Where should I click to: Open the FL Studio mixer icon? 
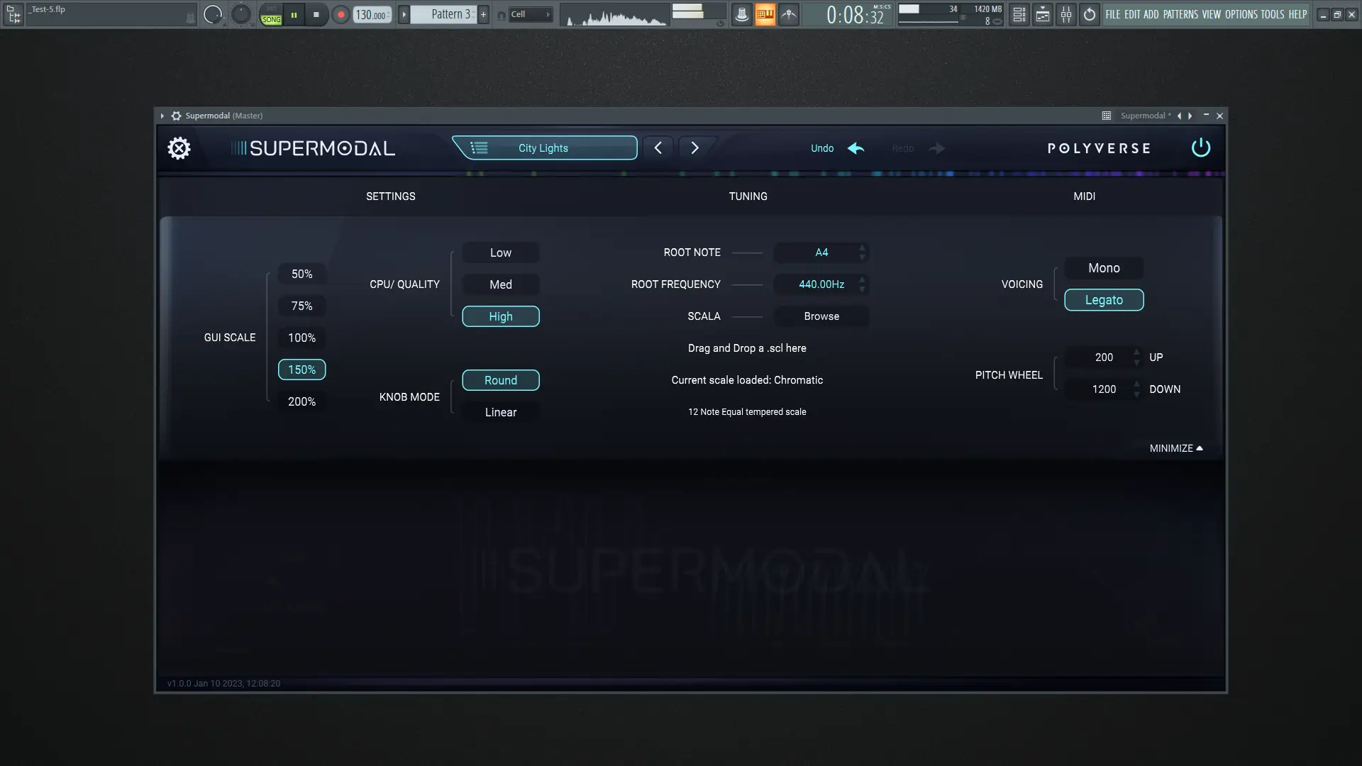(x=1066, y=14)
